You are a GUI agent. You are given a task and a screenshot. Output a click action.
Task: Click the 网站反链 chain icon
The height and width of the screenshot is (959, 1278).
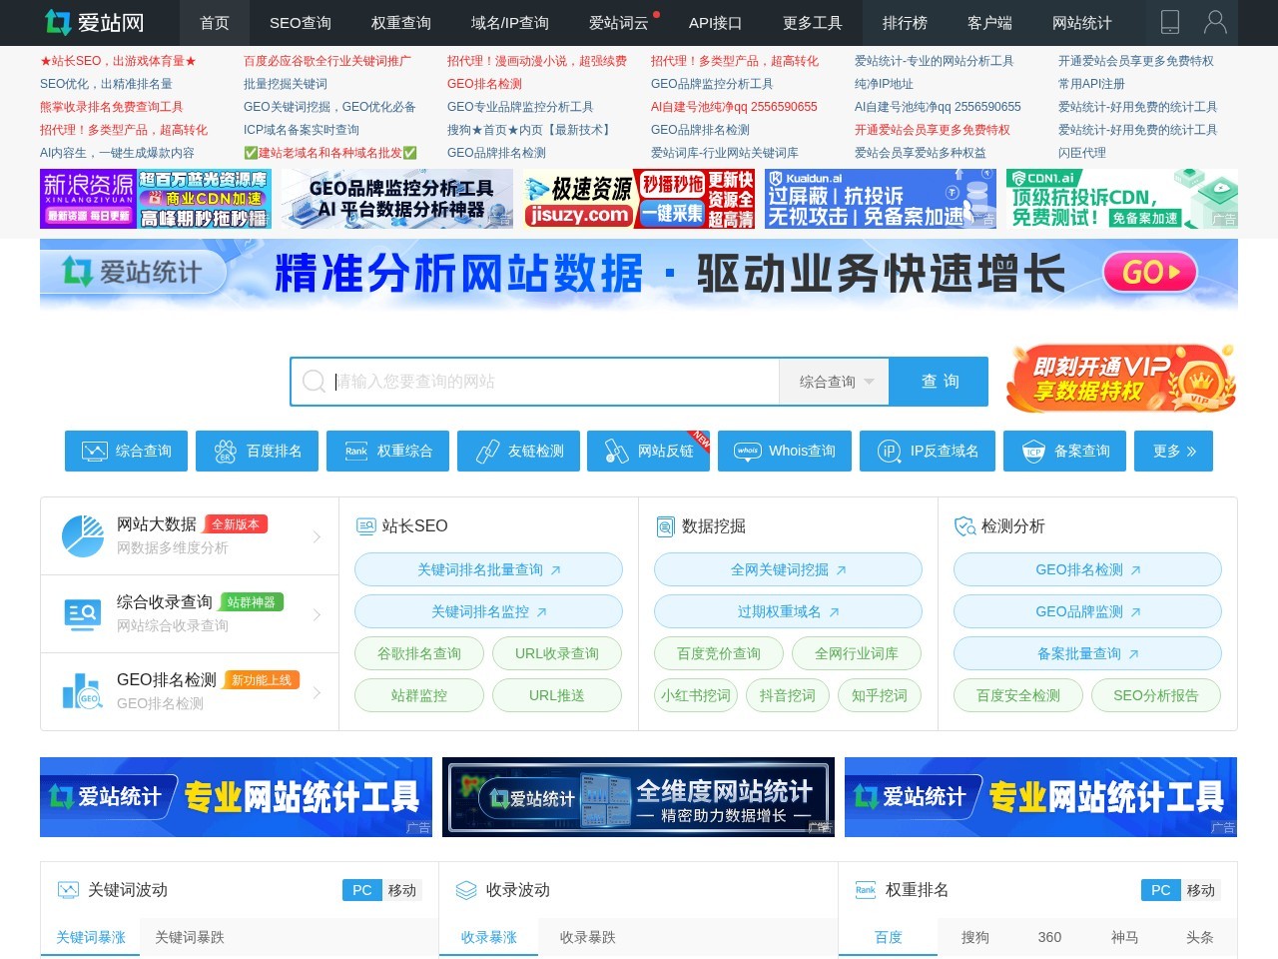click(617, 451)
